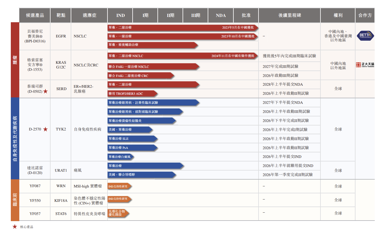
Task: Click the red star next to D-2570
Action: [45, 129]
